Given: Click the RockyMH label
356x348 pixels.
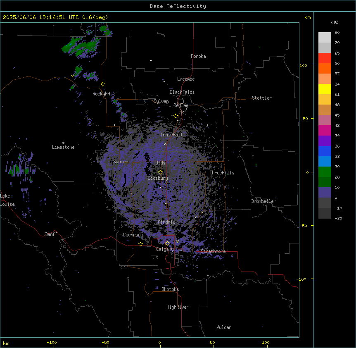Looking at the screenshot, I should click(x=101, y=94).
